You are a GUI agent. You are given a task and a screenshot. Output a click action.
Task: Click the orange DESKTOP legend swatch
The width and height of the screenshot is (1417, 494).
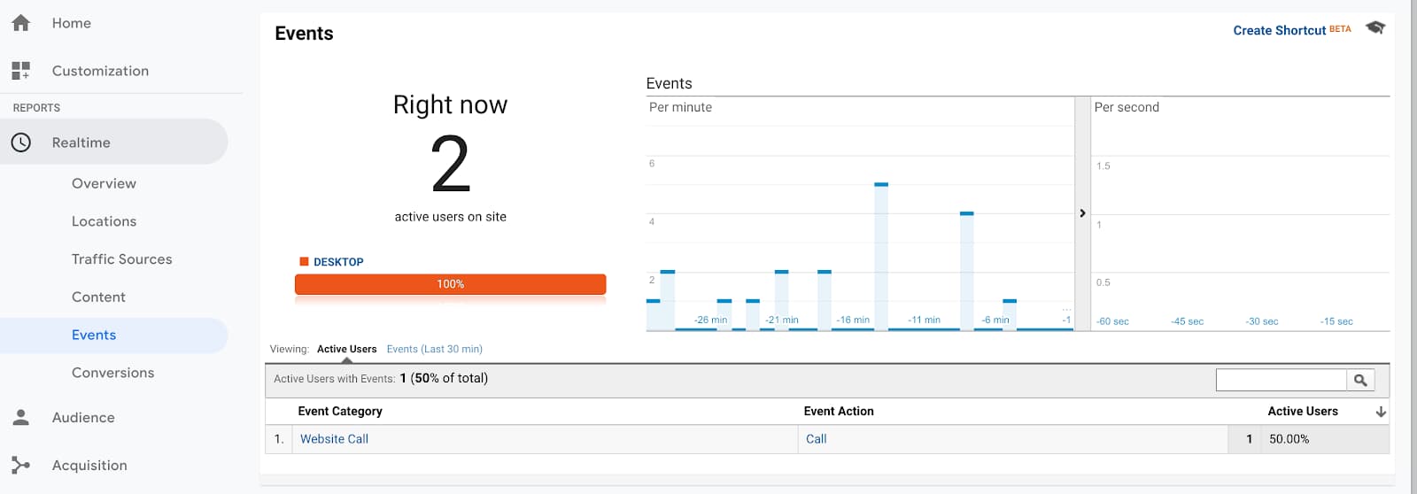click(304, 262)
